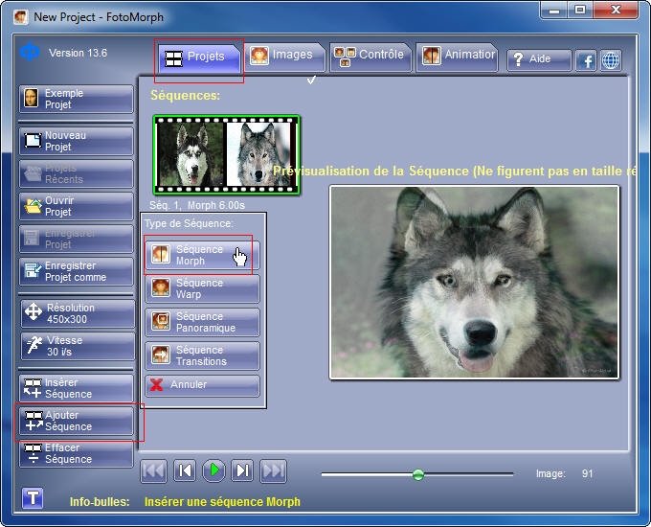
Task: Click the four-arrow Résolution icon
Action: (34, 311)
